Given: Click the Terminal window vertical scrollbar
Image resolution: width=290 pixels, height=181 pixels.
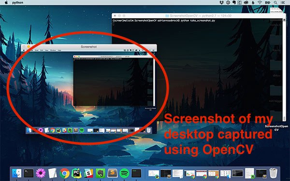Looking at the screenshot, I should click(285, 70).
